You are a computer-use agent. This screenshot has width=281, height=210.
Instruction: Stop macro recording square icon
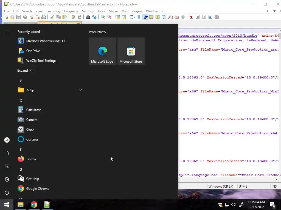198,17
